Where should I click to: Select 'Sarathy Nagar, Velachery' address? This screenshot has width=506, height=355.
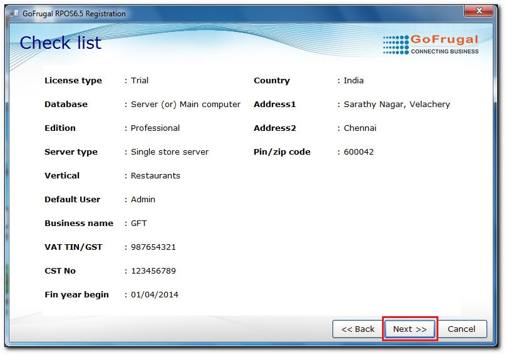coord(397,104)
